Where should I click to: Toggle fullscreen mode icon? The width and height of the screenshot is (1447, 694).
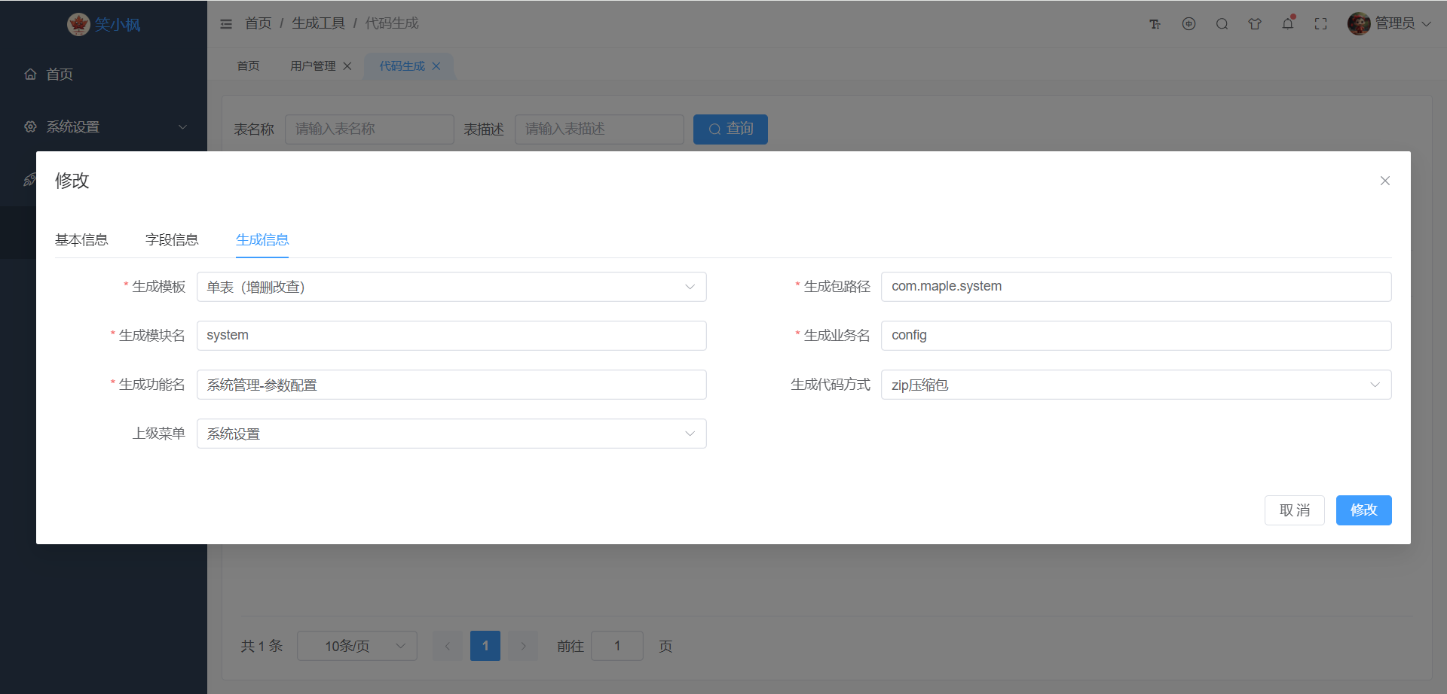click(x=1320, y=24)
